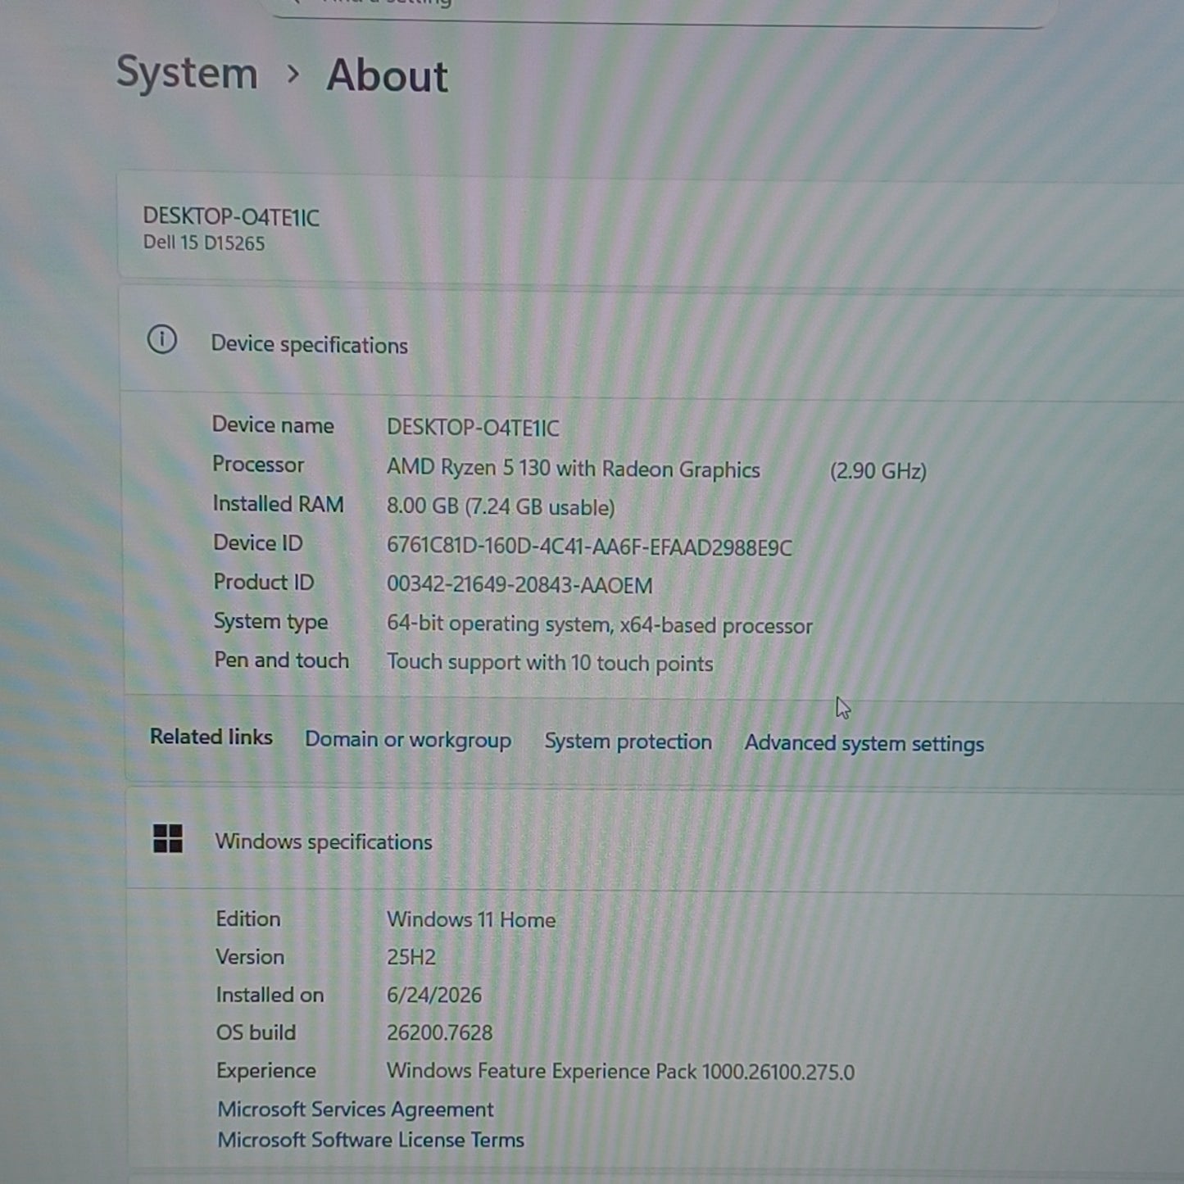Click the Pen and touch label
This screenshot has width=1184, height=1184.
281,660
